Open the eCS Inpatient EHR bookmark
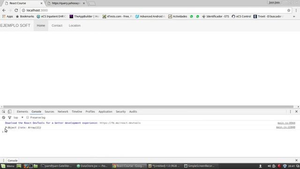 tap(51, 16)
